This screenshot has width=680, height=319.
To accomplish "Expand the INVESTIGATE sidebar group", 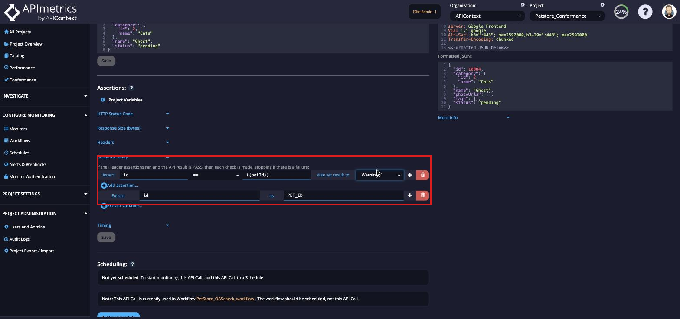I will pyautogui.click(x=45, y=96).
